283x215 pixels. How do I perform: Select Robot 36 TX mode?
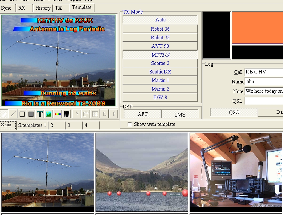160,29
